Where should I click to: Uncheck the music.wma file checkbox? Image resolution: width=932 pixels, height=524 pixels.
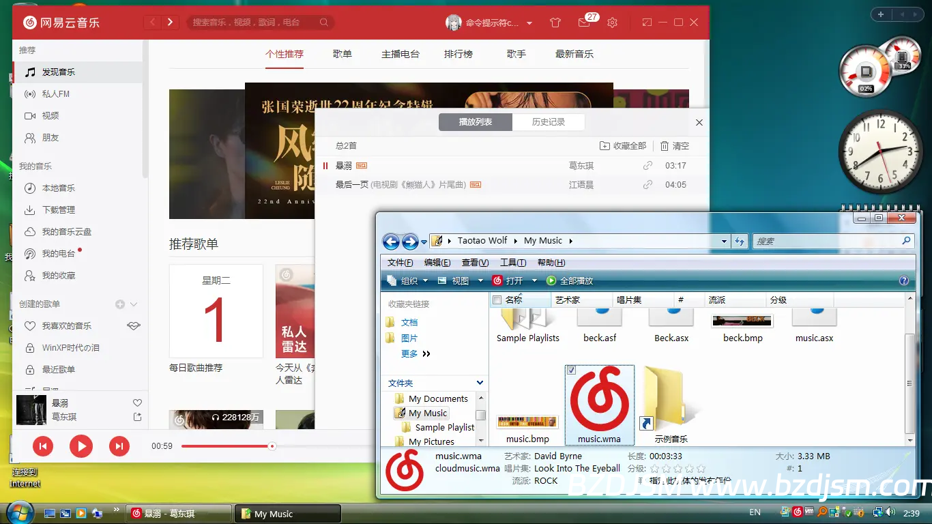coord(572,370)
